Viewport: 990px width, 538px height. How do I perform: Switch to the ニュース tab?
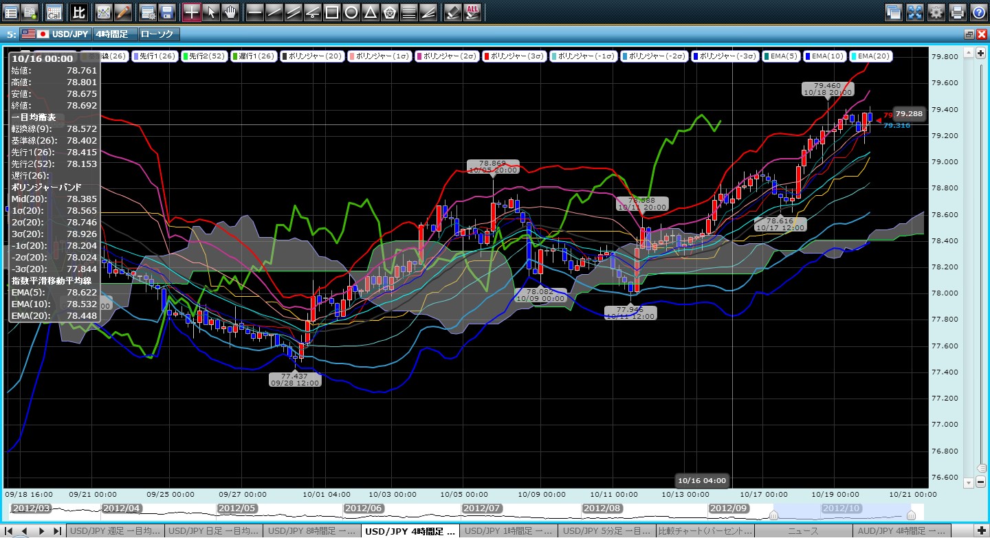click(x=802, y=531)
